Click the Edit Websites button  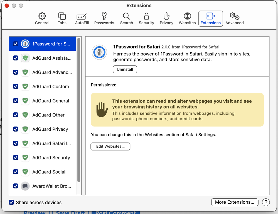[110, 146]
